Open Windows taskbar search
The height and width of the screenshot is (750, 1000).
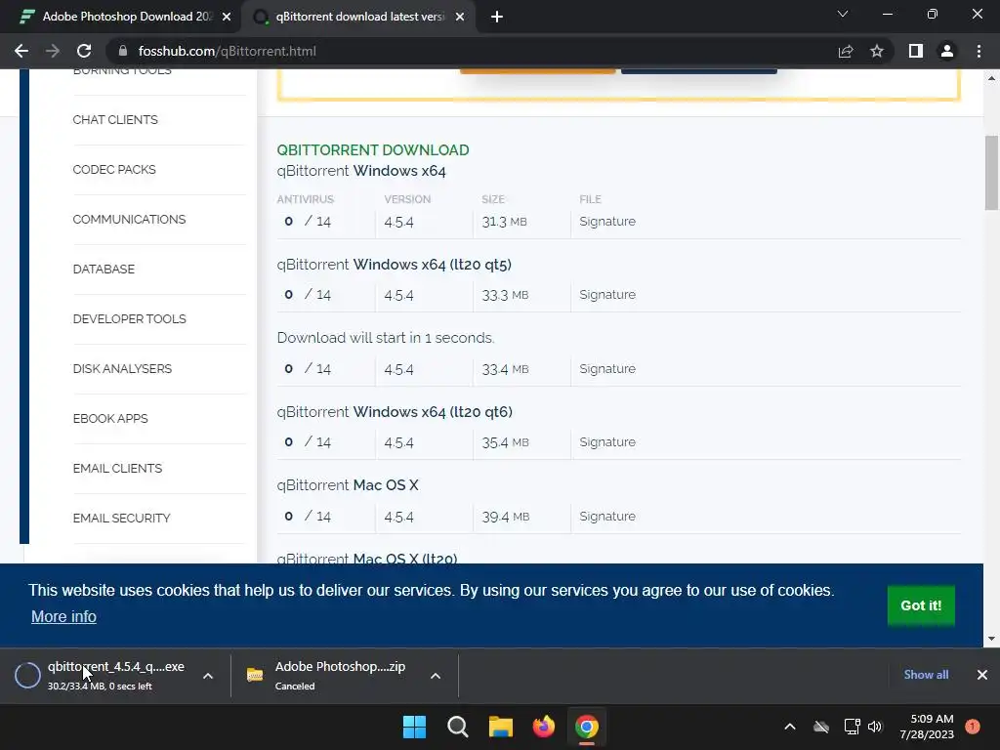click(458, 727)
